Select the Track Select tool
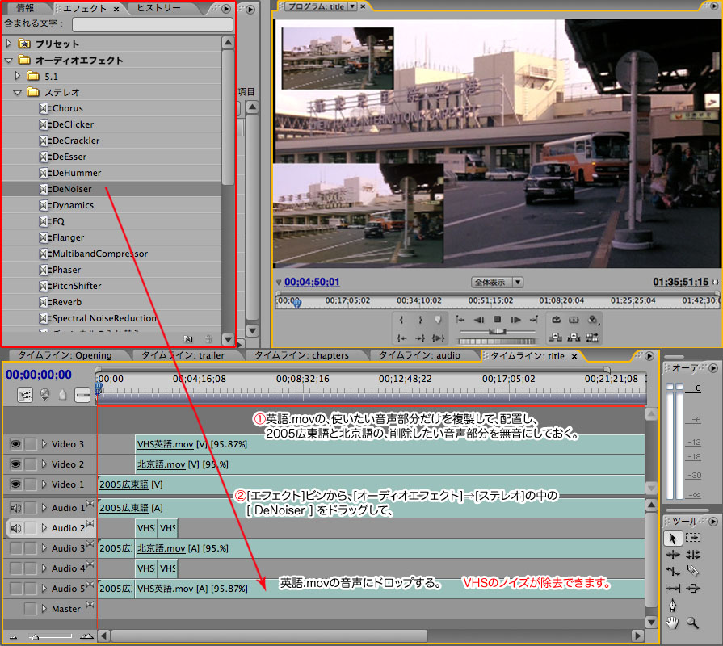The height and width of the screenshot is (646, 723). point(693,538)
